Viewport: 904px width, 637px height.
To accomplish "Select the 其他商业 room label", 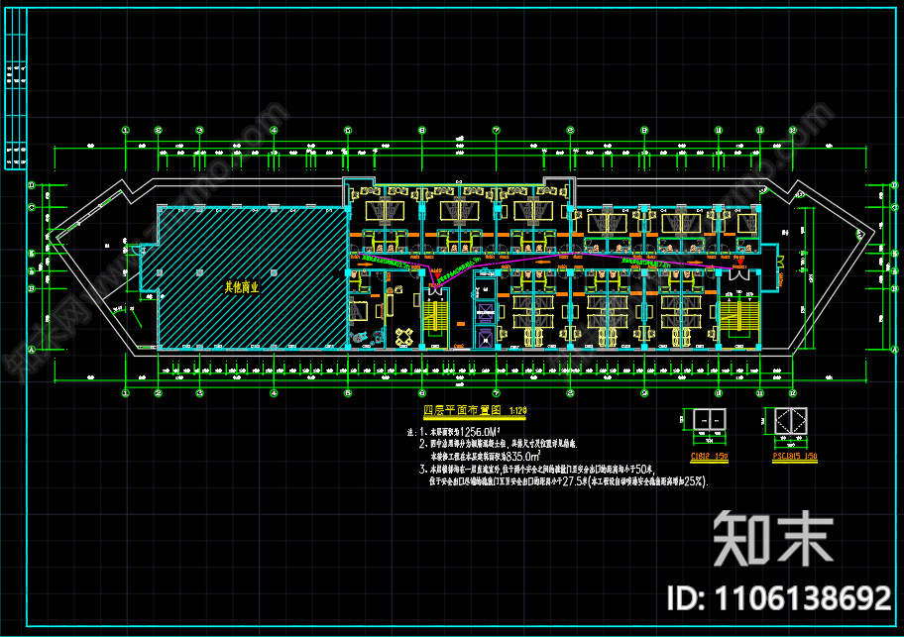I will (x=242, y=287).
